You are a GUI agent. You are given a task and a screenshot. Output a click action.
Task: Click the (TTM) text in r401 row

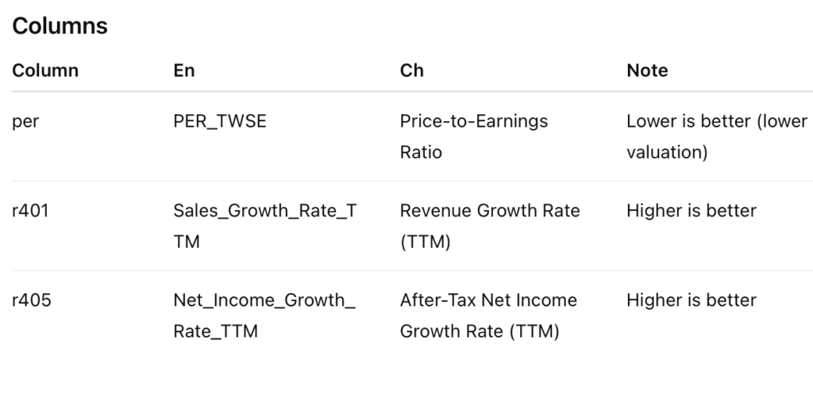click(425, 242)
